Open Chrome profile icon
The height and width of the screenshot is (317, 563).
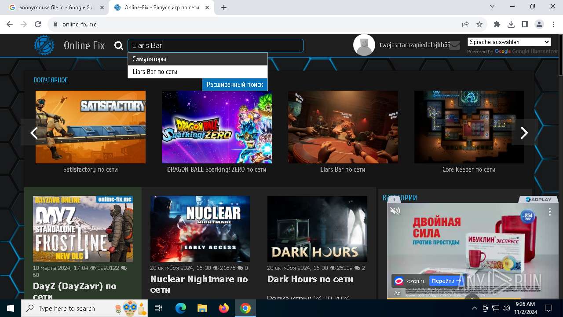[x=539, y=24]
